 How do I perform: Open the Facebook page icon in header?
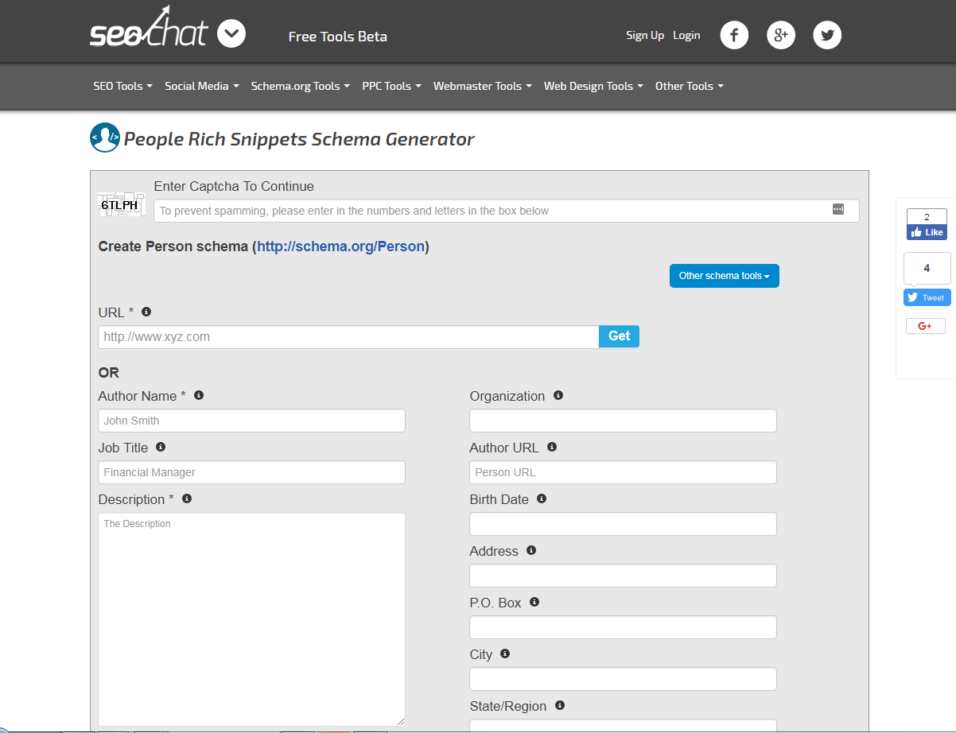point(734,35)
